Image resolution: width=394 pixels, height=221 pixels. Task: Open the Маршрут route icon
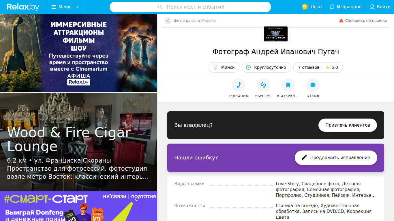(263, 85)
